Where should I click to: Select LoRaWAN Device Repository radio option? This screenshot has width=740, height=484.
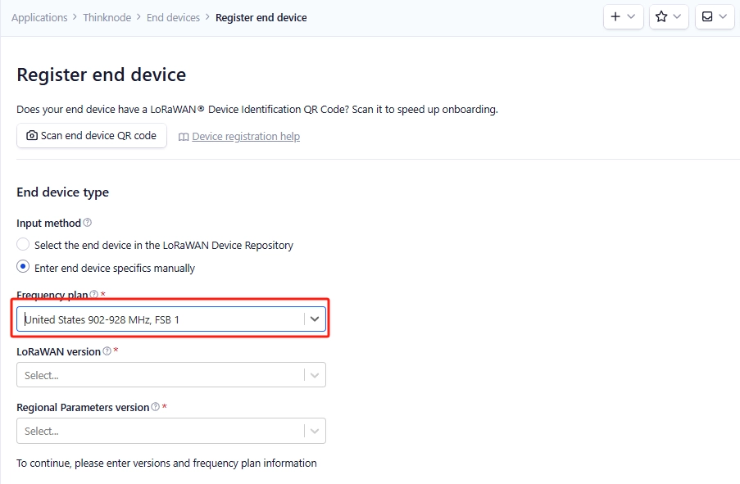click(x=23, y=244)
